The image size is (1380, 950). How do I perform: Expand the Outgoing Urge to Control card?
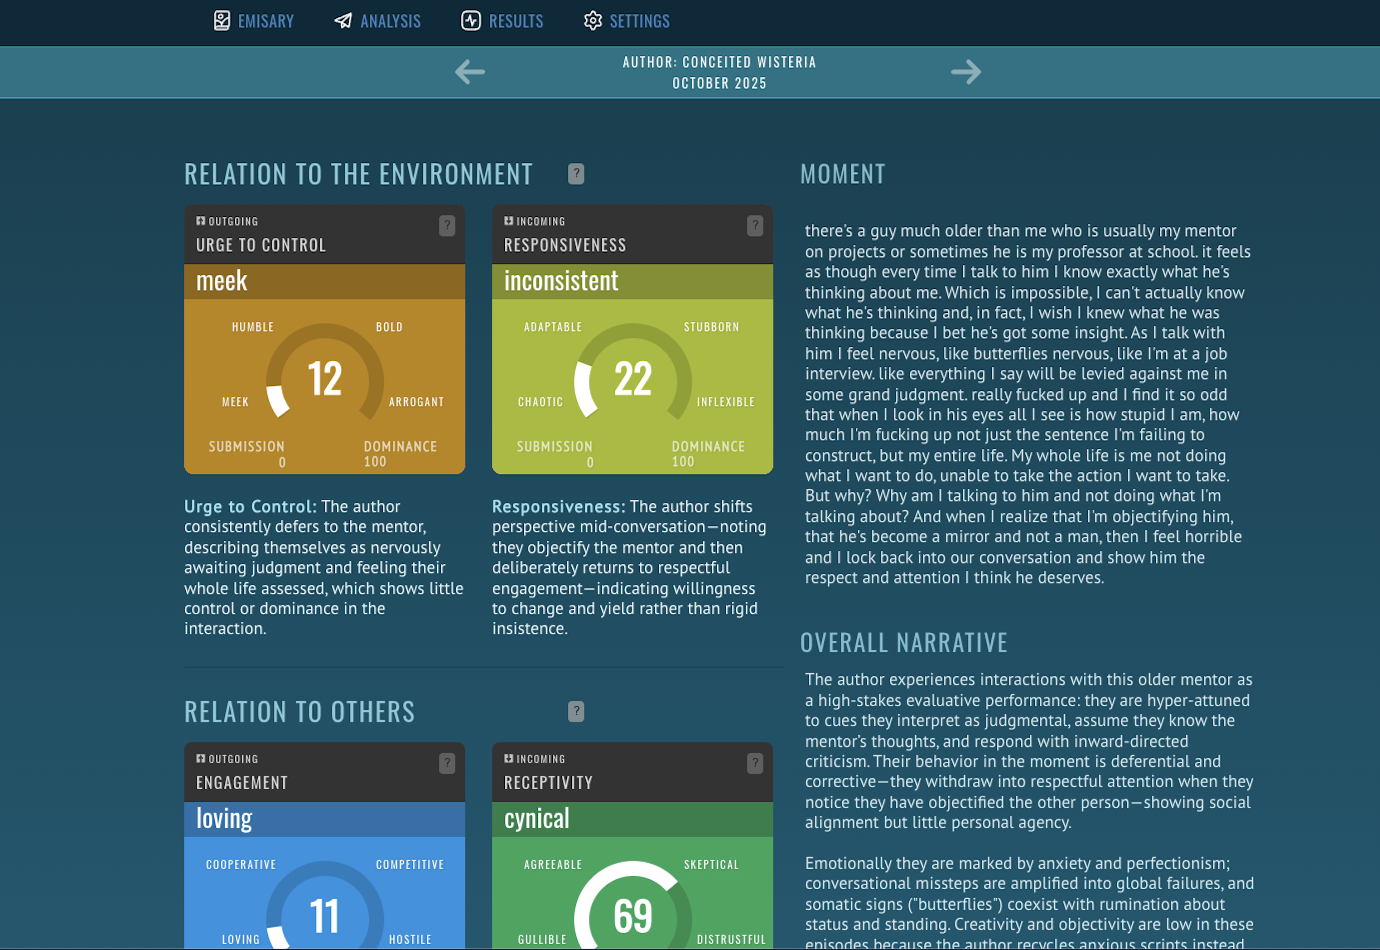pyautogui.click(x=201, y=221)
